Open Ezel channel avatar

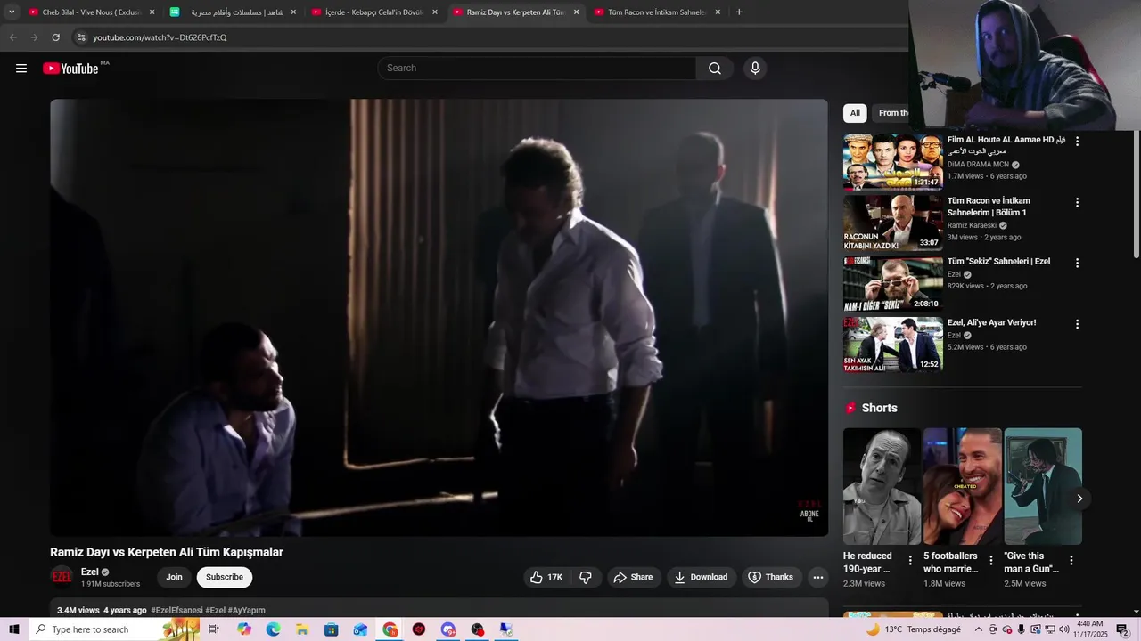coord(62,577)
